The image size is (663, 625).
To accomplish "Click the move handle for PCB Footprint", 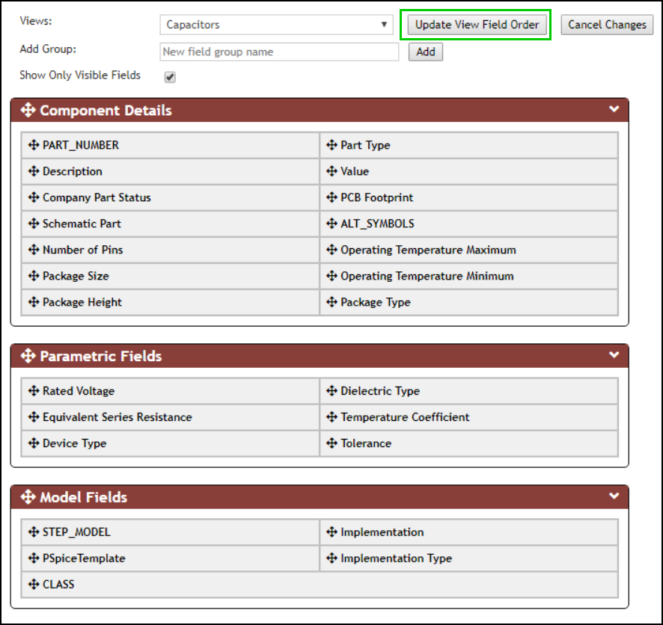I will pos(331,197).
